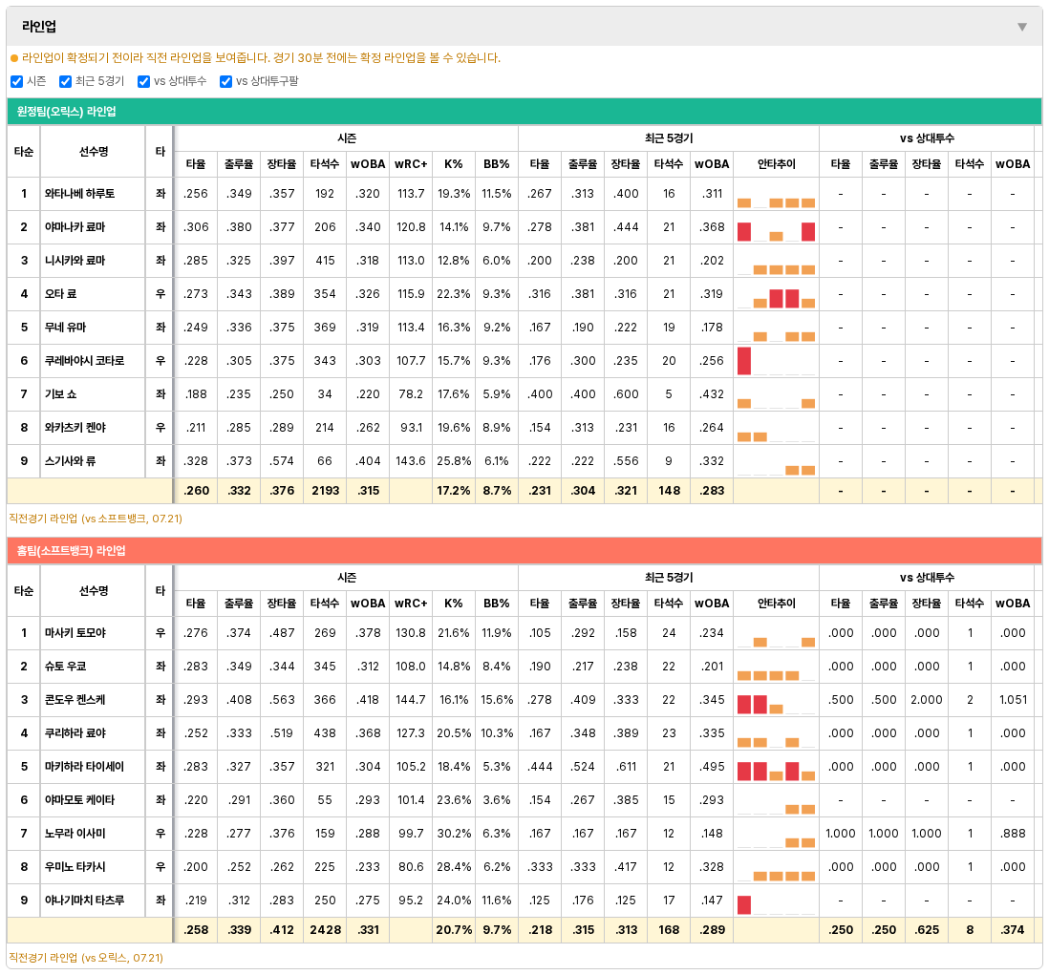Image resolution: width=1049 pixels, height=975 pixels.
Task: Collapse the 라인업 panel with the arrow
Action: point(1021,27)
